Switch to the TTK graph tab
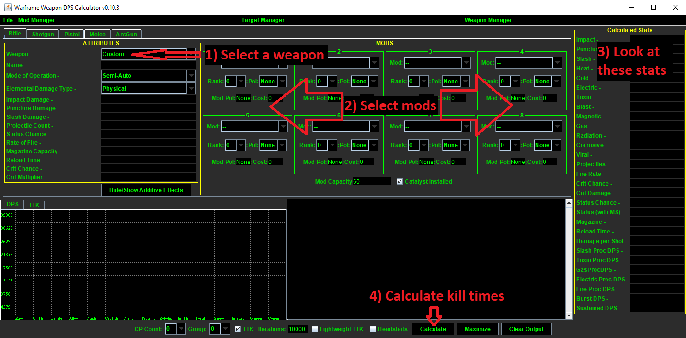 click(x=34, y=205)
